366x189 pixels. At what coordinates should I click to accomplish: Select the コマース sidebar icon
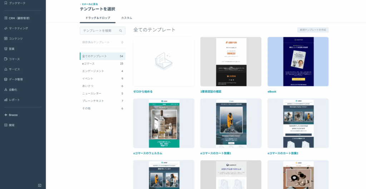point(6,59)
